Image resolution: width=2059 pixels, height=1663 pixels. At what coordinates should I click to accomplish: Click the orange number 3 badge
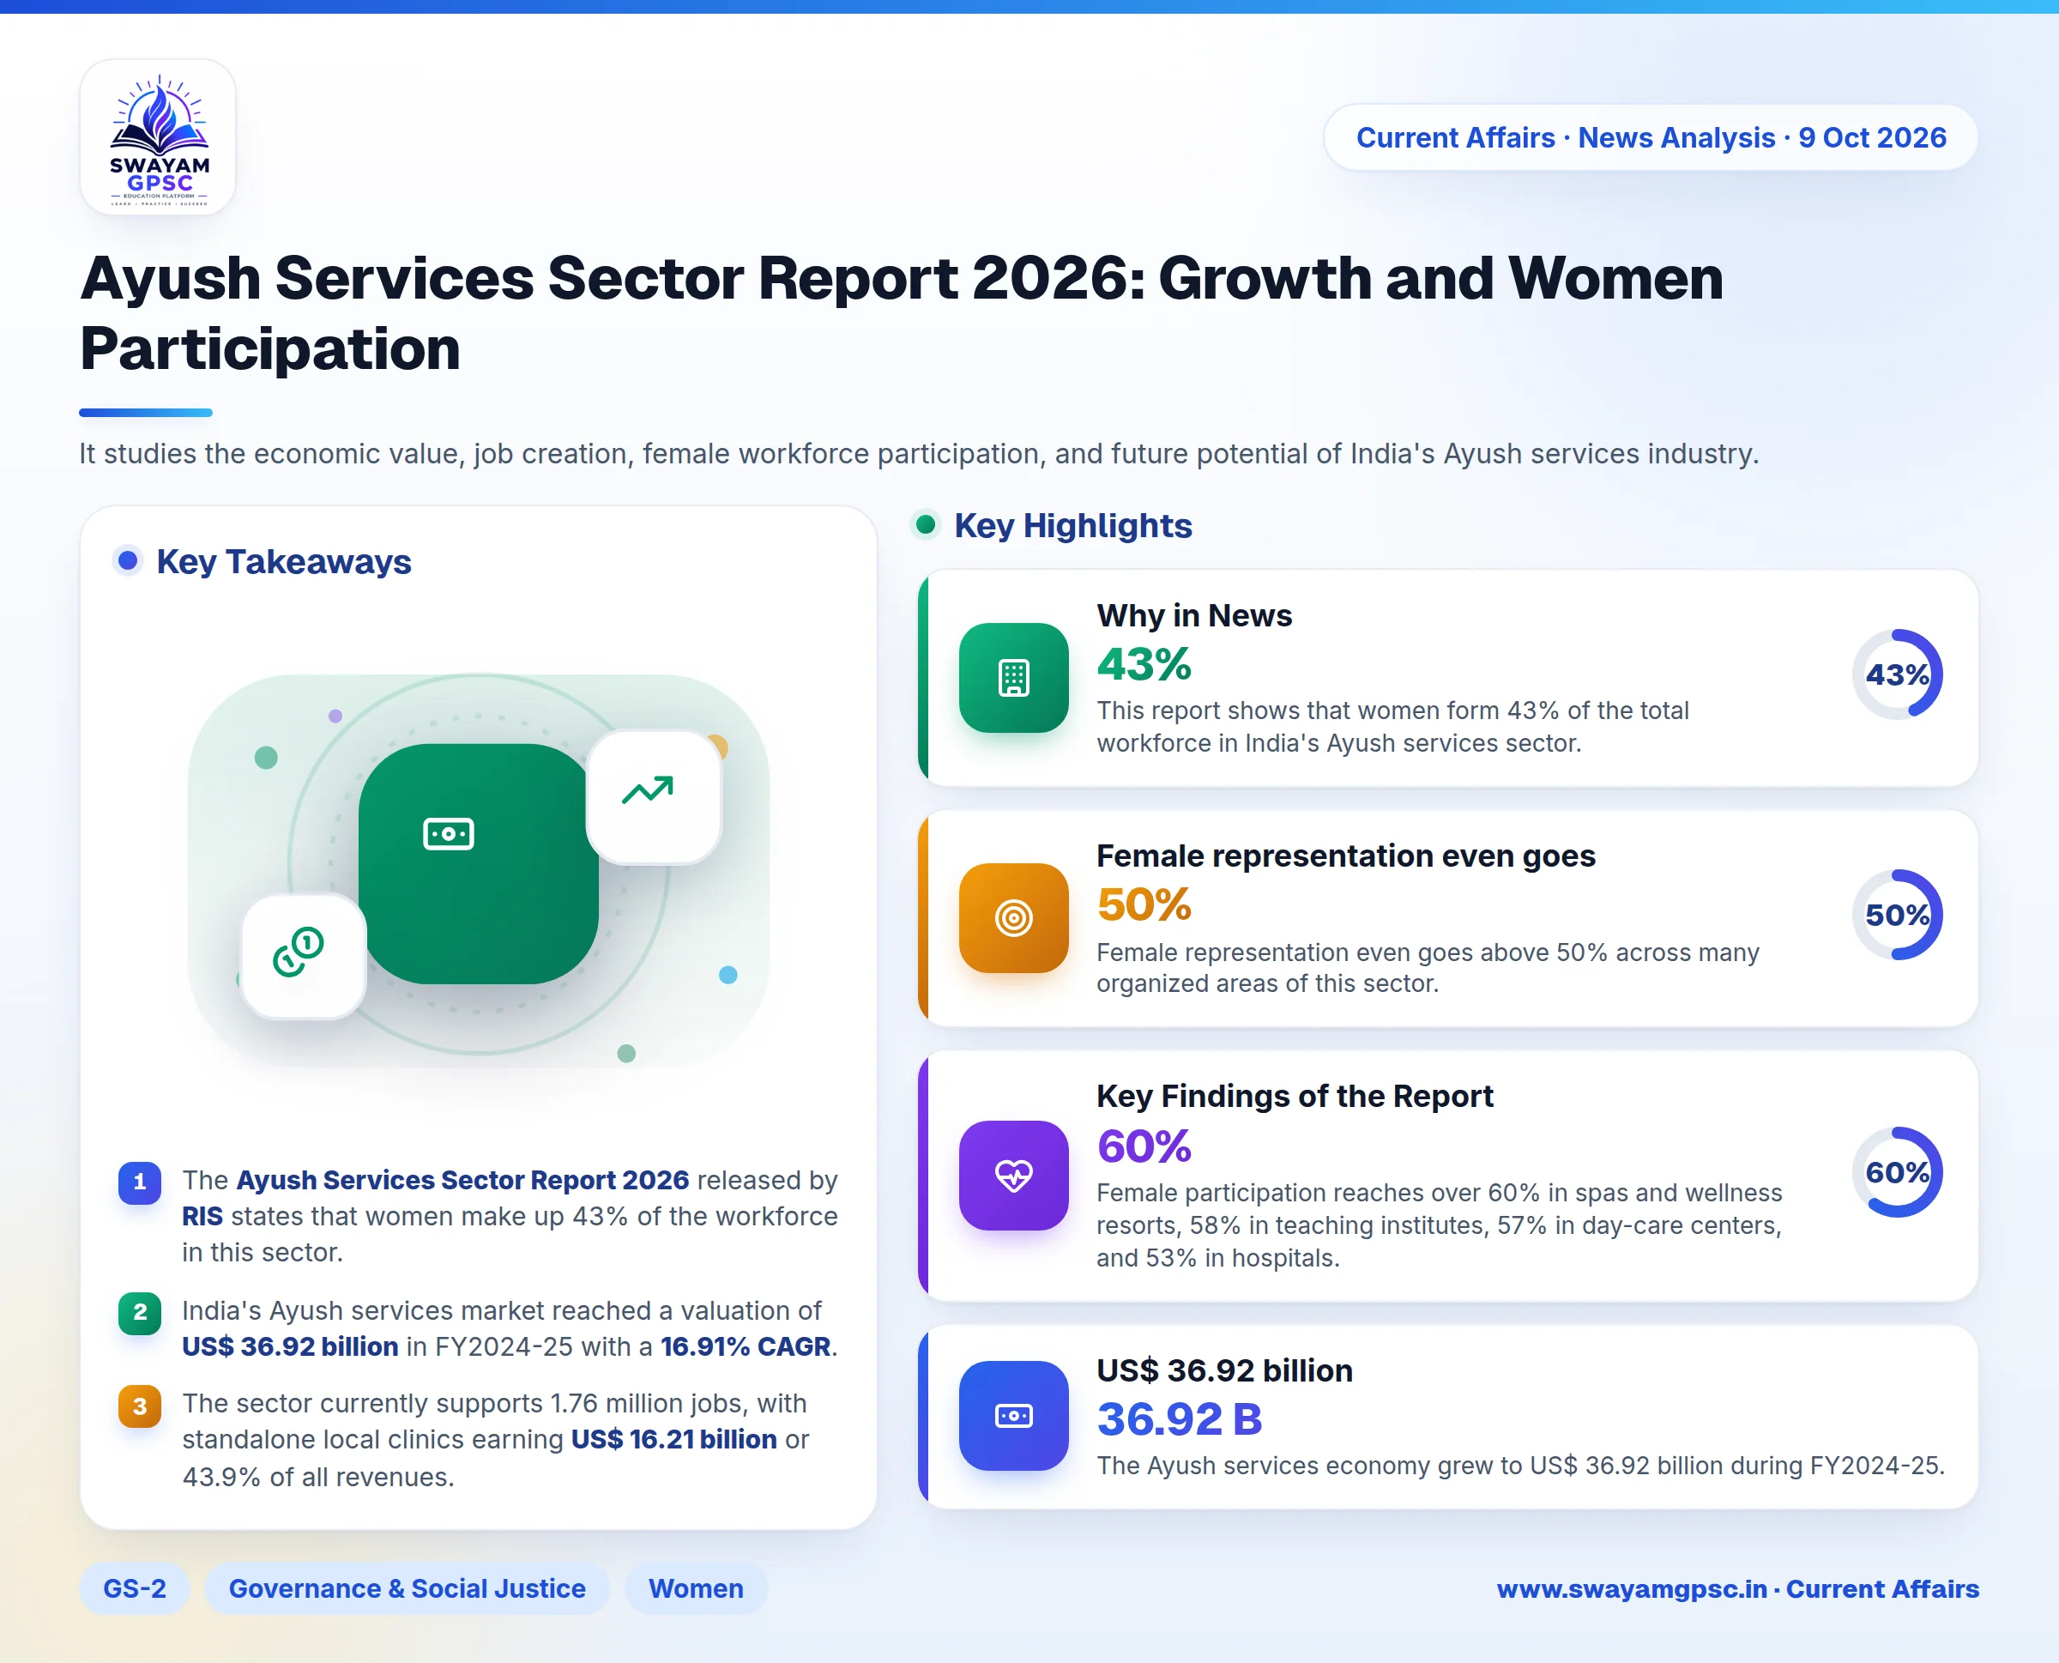point(140,1406)
